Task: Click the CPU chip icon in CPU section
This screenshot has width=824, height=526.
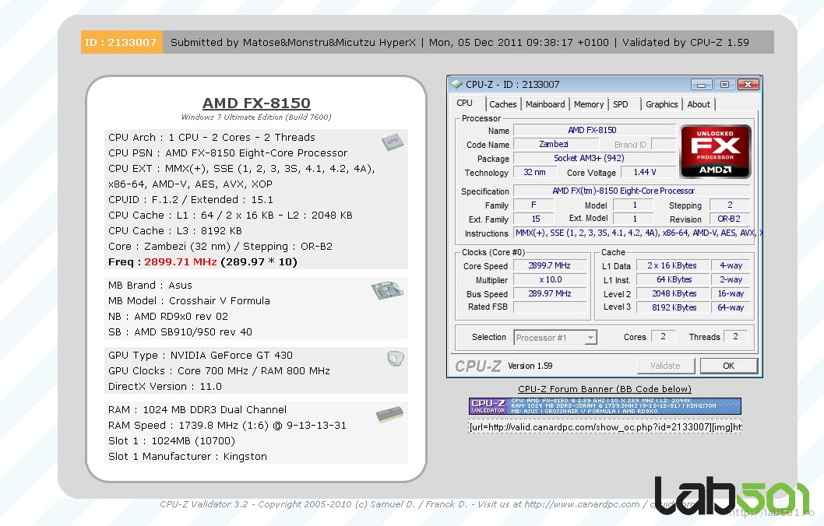Action: click(x=392, y=142)
